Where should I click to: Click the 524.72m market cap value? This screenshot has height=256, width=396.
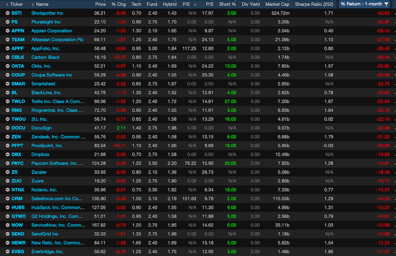point(280,13)
